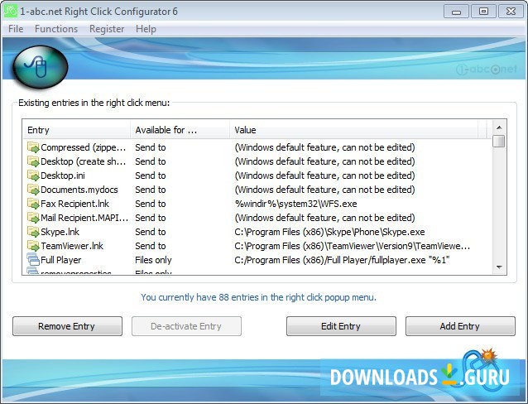Click the Compressed (zippe... send-to folder icon
The height and width of the screenshot is (404, 528).
coord(33,147)
